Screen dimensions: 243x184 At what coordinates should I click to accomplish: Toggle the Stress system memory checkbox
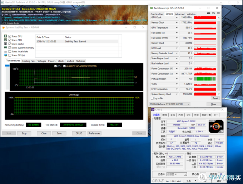pos(10,48)
